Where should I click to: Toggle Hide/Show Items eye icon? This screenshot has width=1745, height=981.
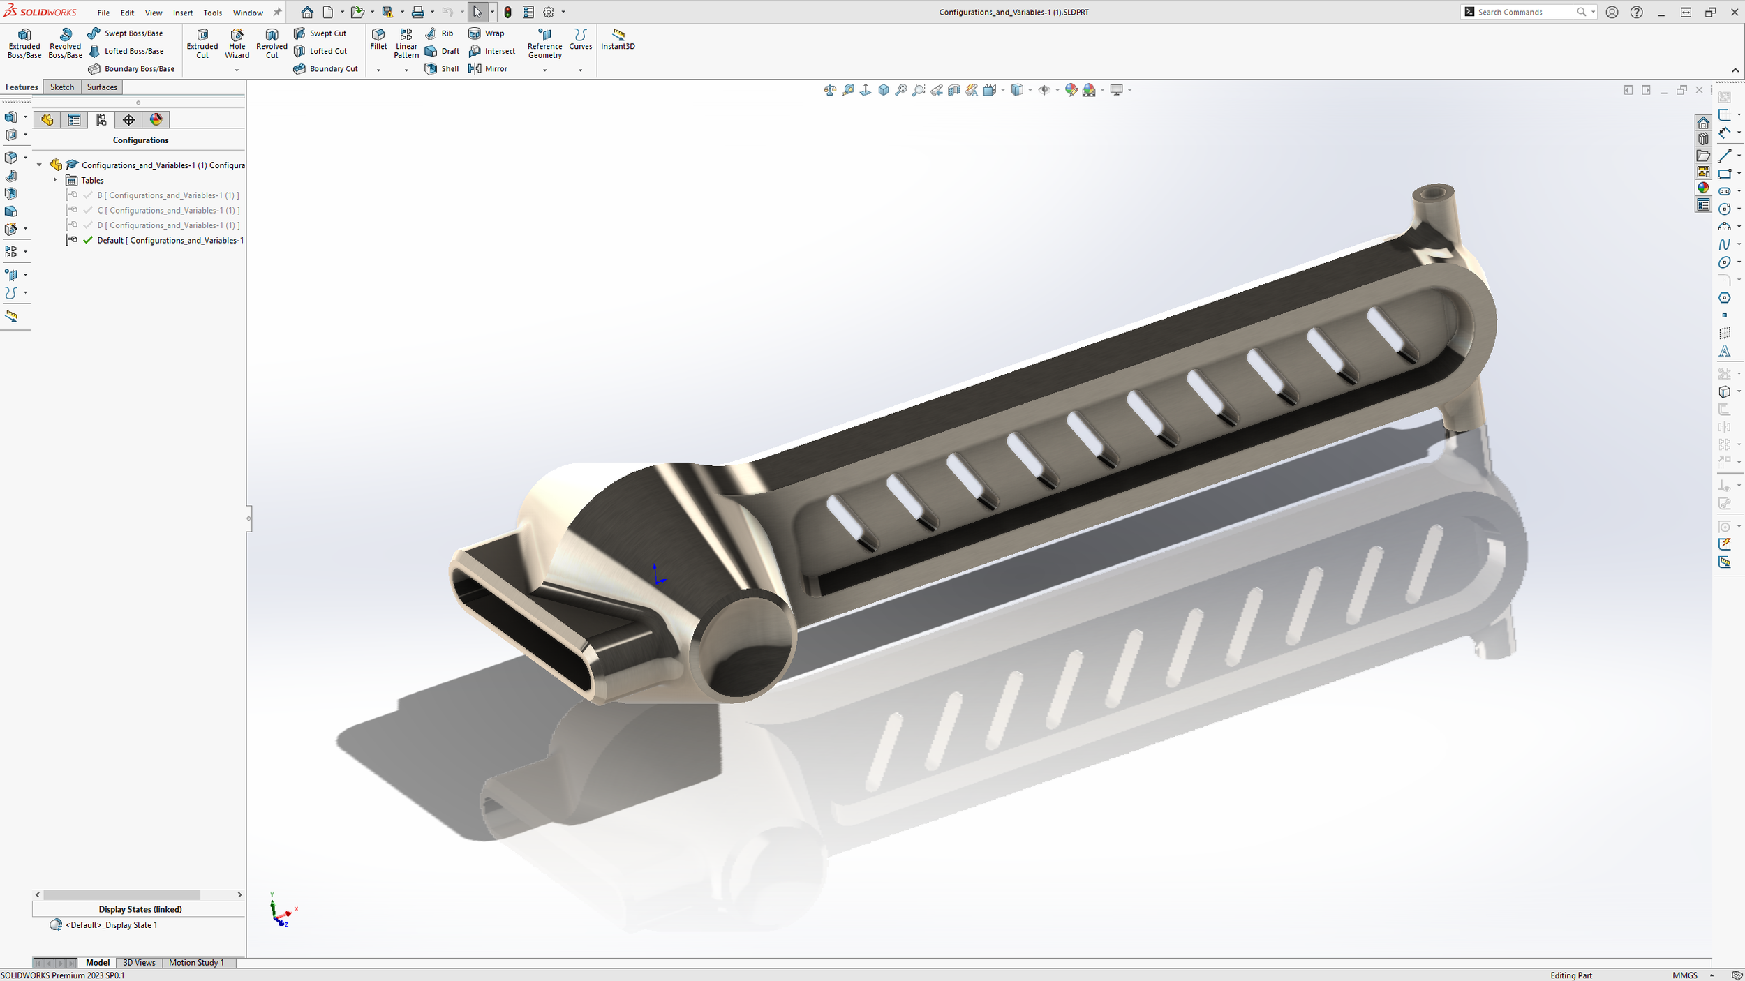[x=1044, y=90]
